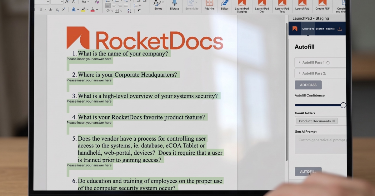The height and width of the screenshot is (196, 375).
Task: Open the Add-ins ribbon button
Action: [x=209, y=5]
